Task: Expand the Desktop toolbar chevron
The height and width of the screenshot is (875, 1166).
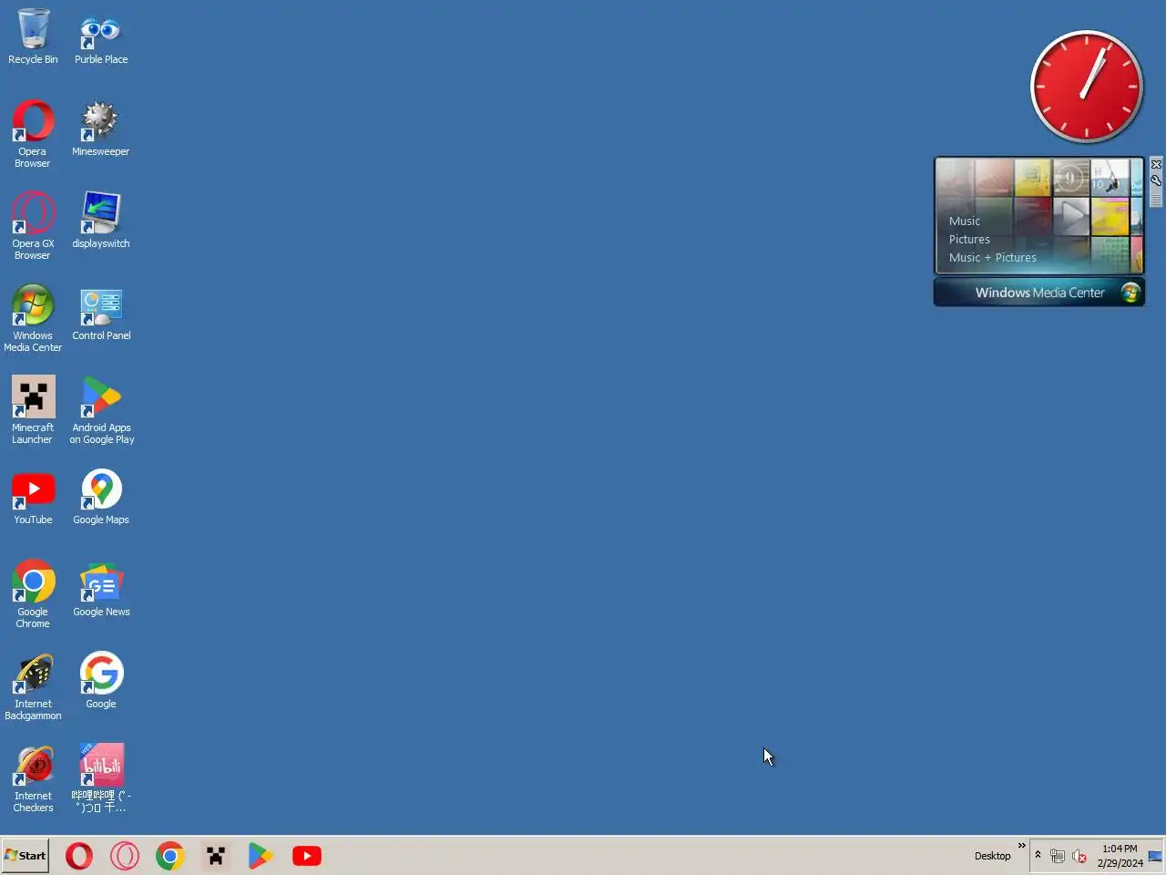Action: click(x=1021, y=846)
